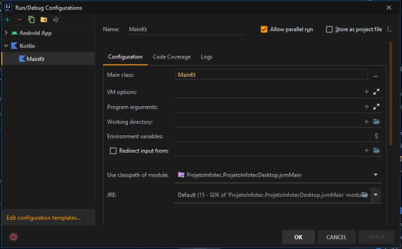The width and height of the screenshot is (402, 249).
Task: Switch to the Logs tab
Action: [206, 57]
